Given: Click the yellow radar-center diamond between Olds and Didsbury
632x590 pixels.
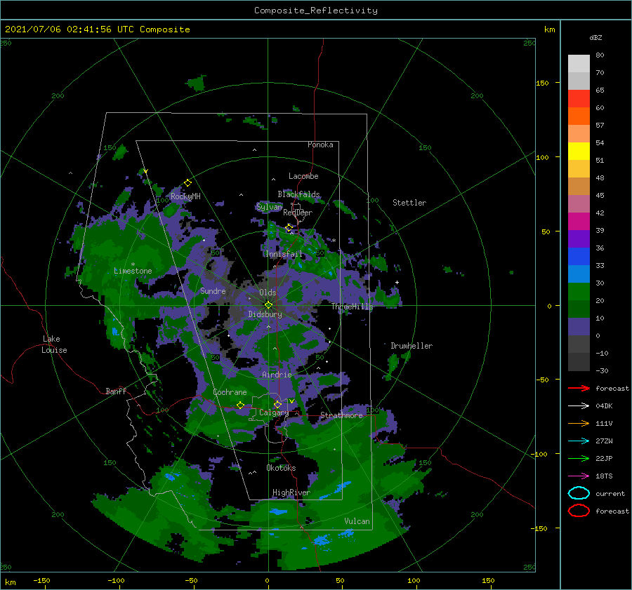Looking at the screenshot, I should pyautogui.click(x=268, y=305).
